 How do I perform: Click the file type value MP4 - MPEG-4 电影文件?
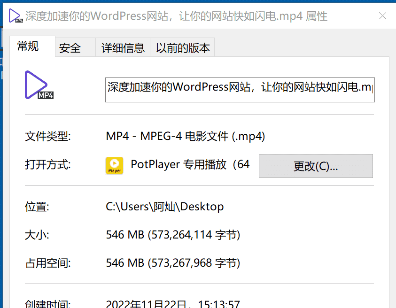[186, 136]
